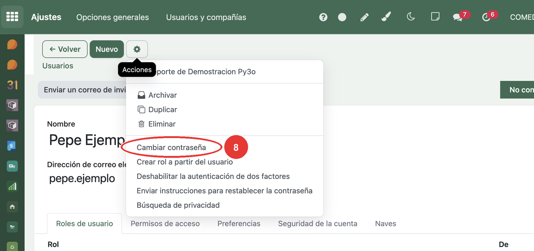534x251 pixels.
Task: Switch to the Naves tab
Action: point(386,224)
